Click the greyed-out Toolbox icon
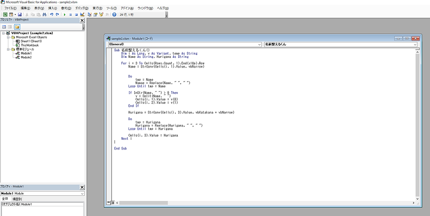Screen dimensions: 430x216 (x=107, y=14)
